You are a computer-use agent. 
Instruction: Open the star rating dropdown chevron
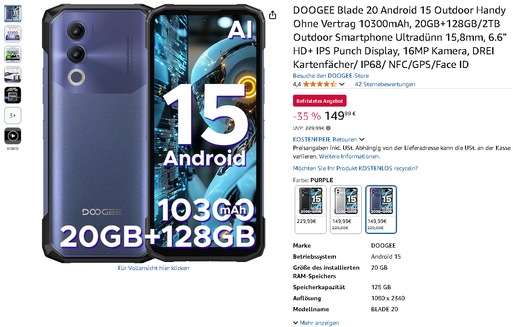(x=342, y=84)
